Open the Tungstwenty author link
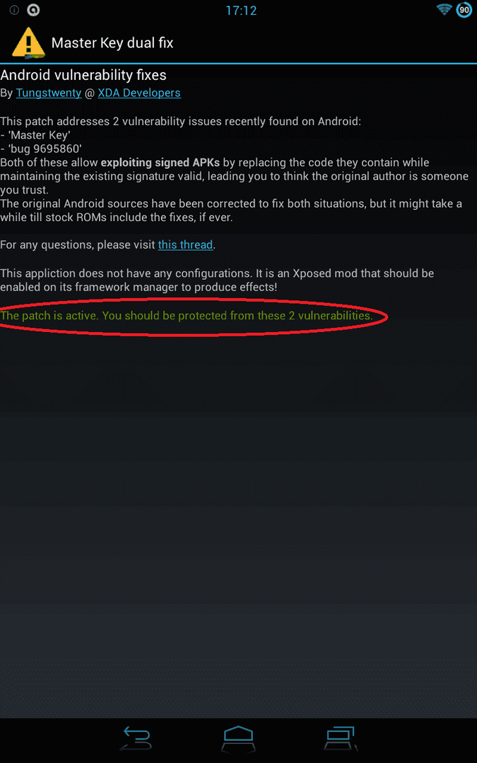This screenshot has width=477, height=763. [x=49, y=93]
